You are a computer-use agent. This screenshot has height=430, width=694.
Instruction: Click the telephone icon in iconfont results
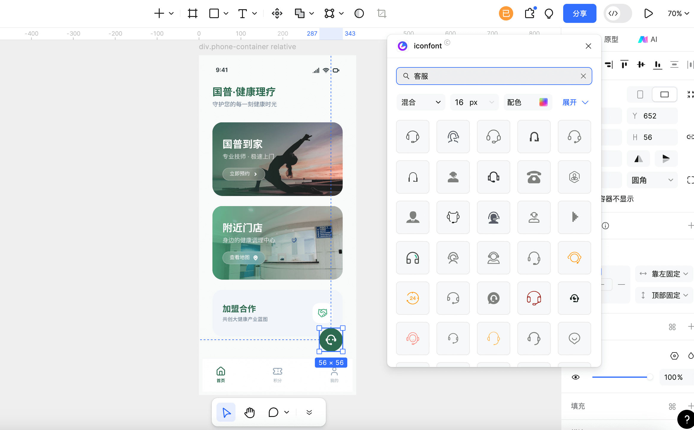coord(534,177)
